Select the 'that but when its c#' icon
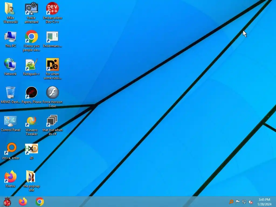 point(52,121)
